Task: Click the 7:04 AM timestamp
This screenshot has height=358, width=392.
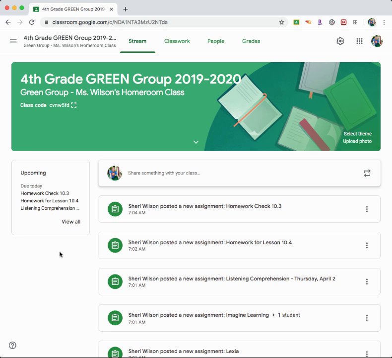Action: pos(137,213)
